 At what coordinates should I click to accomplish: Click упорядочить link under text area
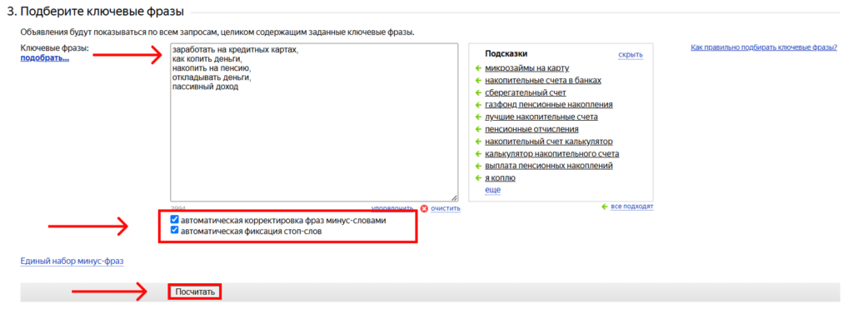(392, 208)
